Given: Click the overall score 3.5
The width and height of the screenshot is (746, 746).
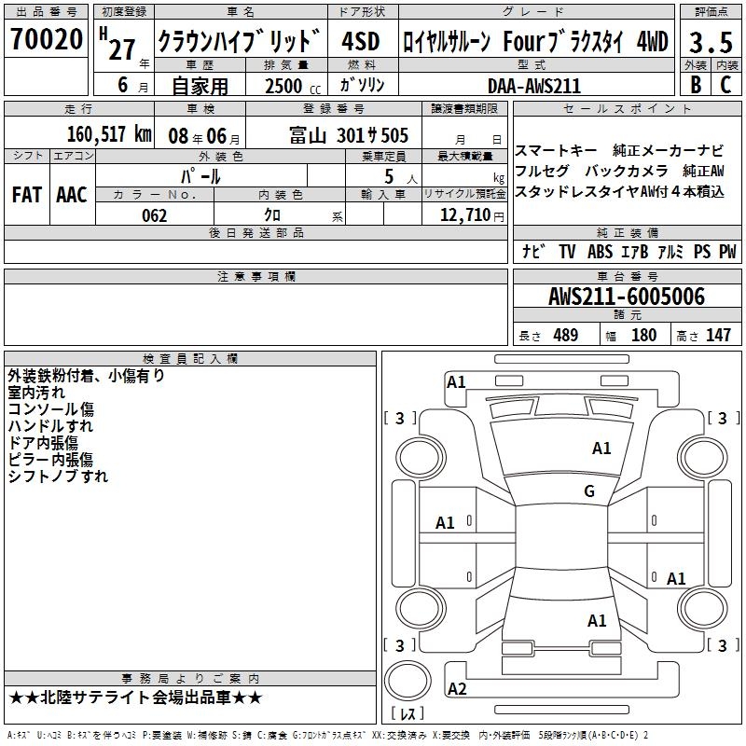Looking at the screenshot, I should (711, 42).
